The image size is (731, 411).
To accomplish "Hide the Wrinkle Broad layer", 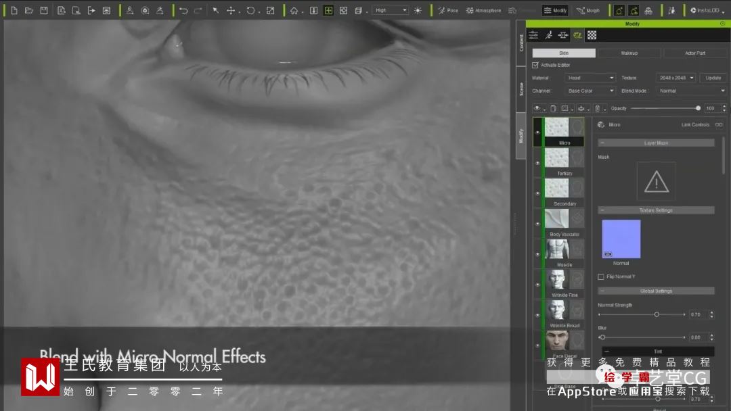I will point(537,315).
